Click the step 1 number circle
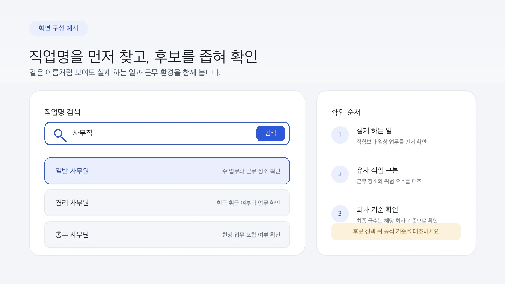This screenshot has width=505, height=284. (x=340, y=135)
